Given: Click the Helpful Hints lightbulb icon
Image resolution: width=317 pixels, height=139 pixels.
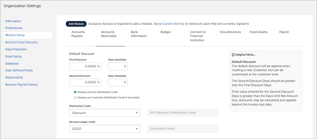Looking at the screenshot, I should click(x=233, y=55).
